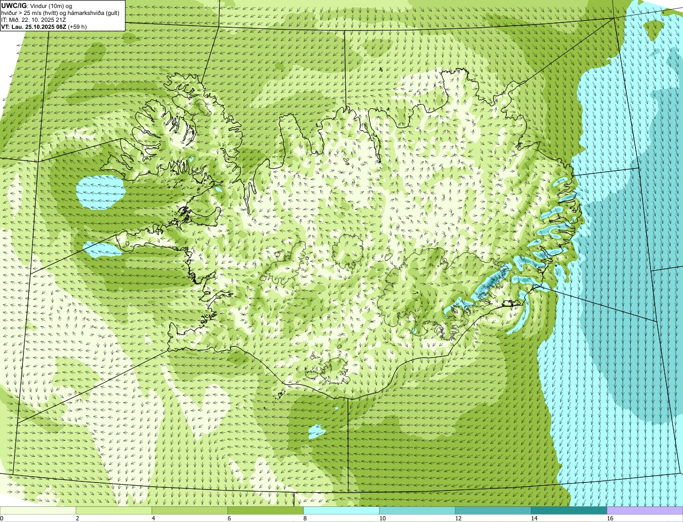
Task: Click the dark teal 14–16 m/s swatch
Action: (x=569, y=510)
